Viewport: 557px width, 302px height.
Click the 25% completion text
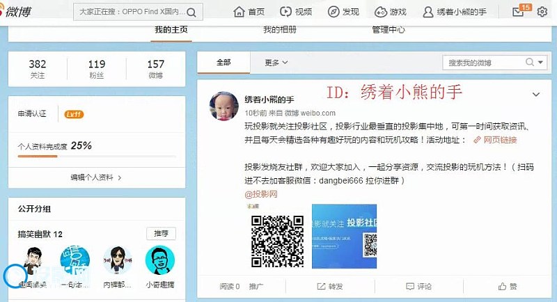click(81, 146)
